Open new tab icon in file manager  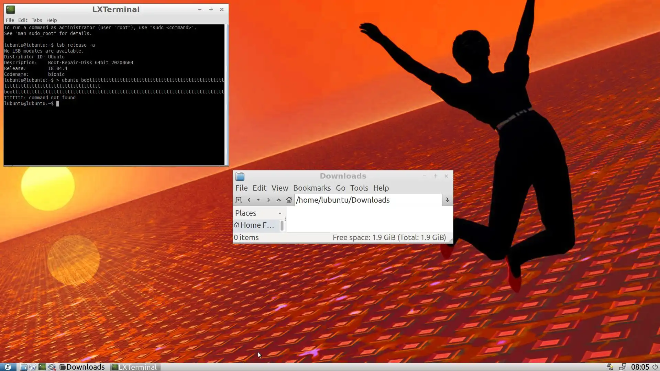(239, 200)
